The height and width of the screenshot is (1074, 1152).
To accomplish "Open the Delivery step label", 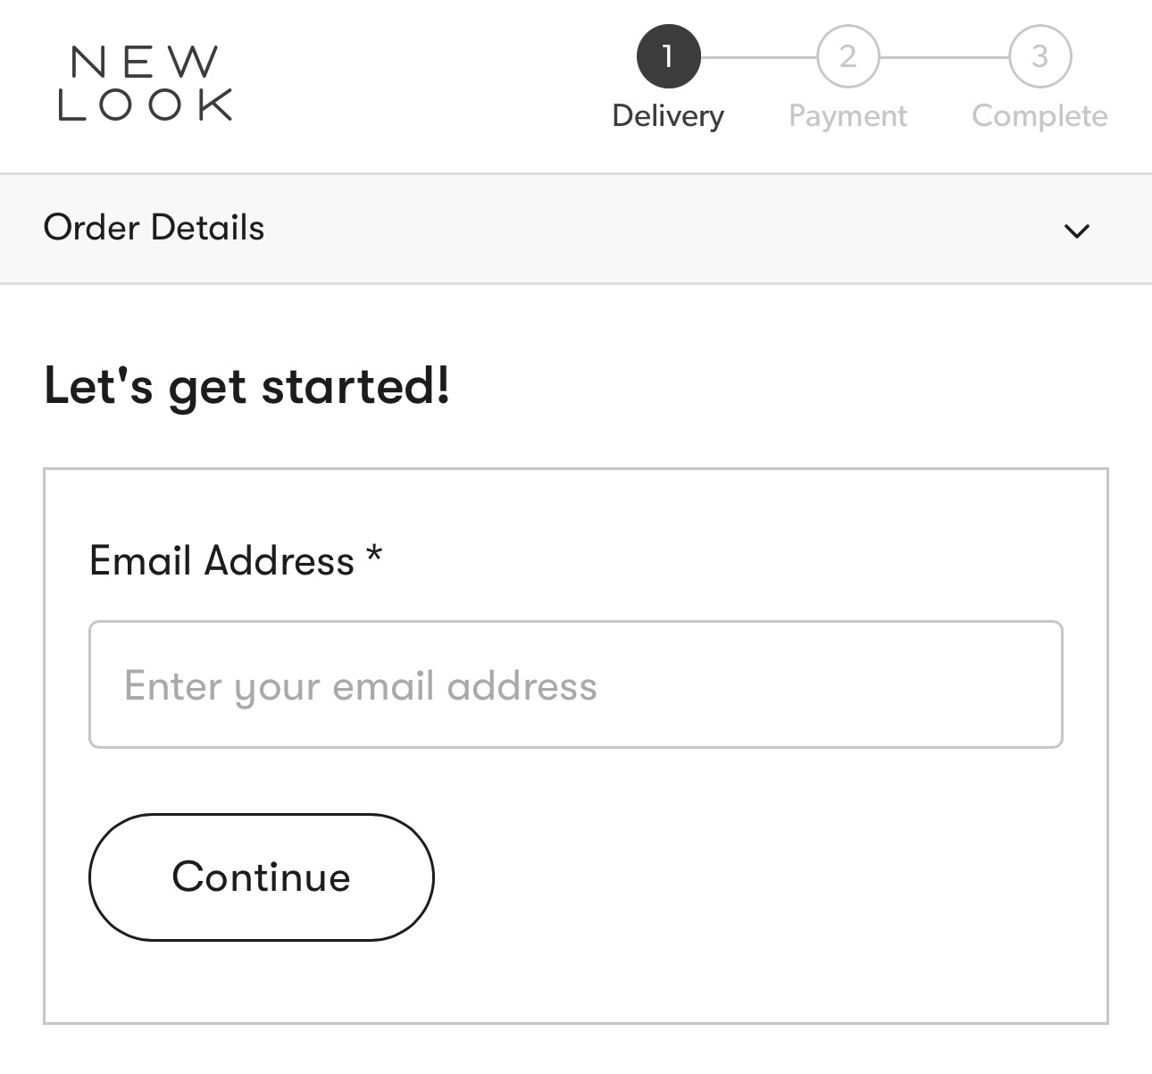I will click(668, 116).
